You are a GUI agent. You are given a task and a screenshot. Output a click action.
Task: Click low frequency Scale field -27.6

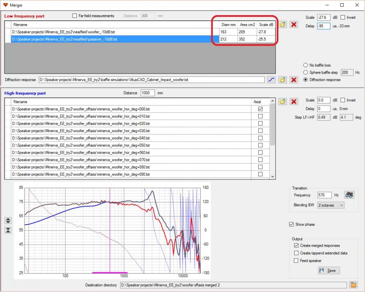click(324, 18)
